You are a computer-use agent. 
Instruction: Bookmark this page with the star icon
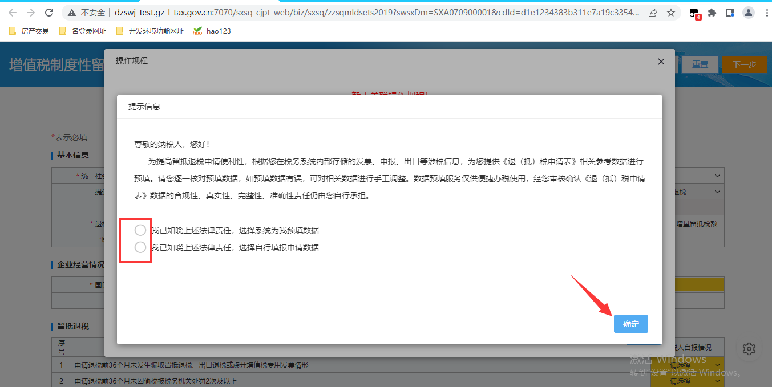point(671,13)
